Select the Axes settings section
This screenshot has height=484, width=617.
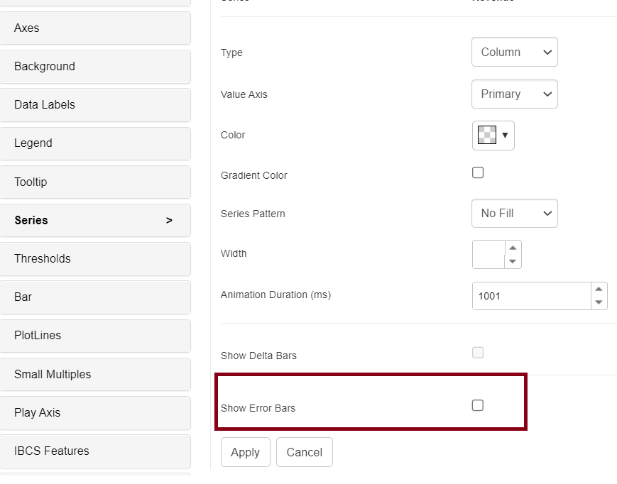[96, 28]
